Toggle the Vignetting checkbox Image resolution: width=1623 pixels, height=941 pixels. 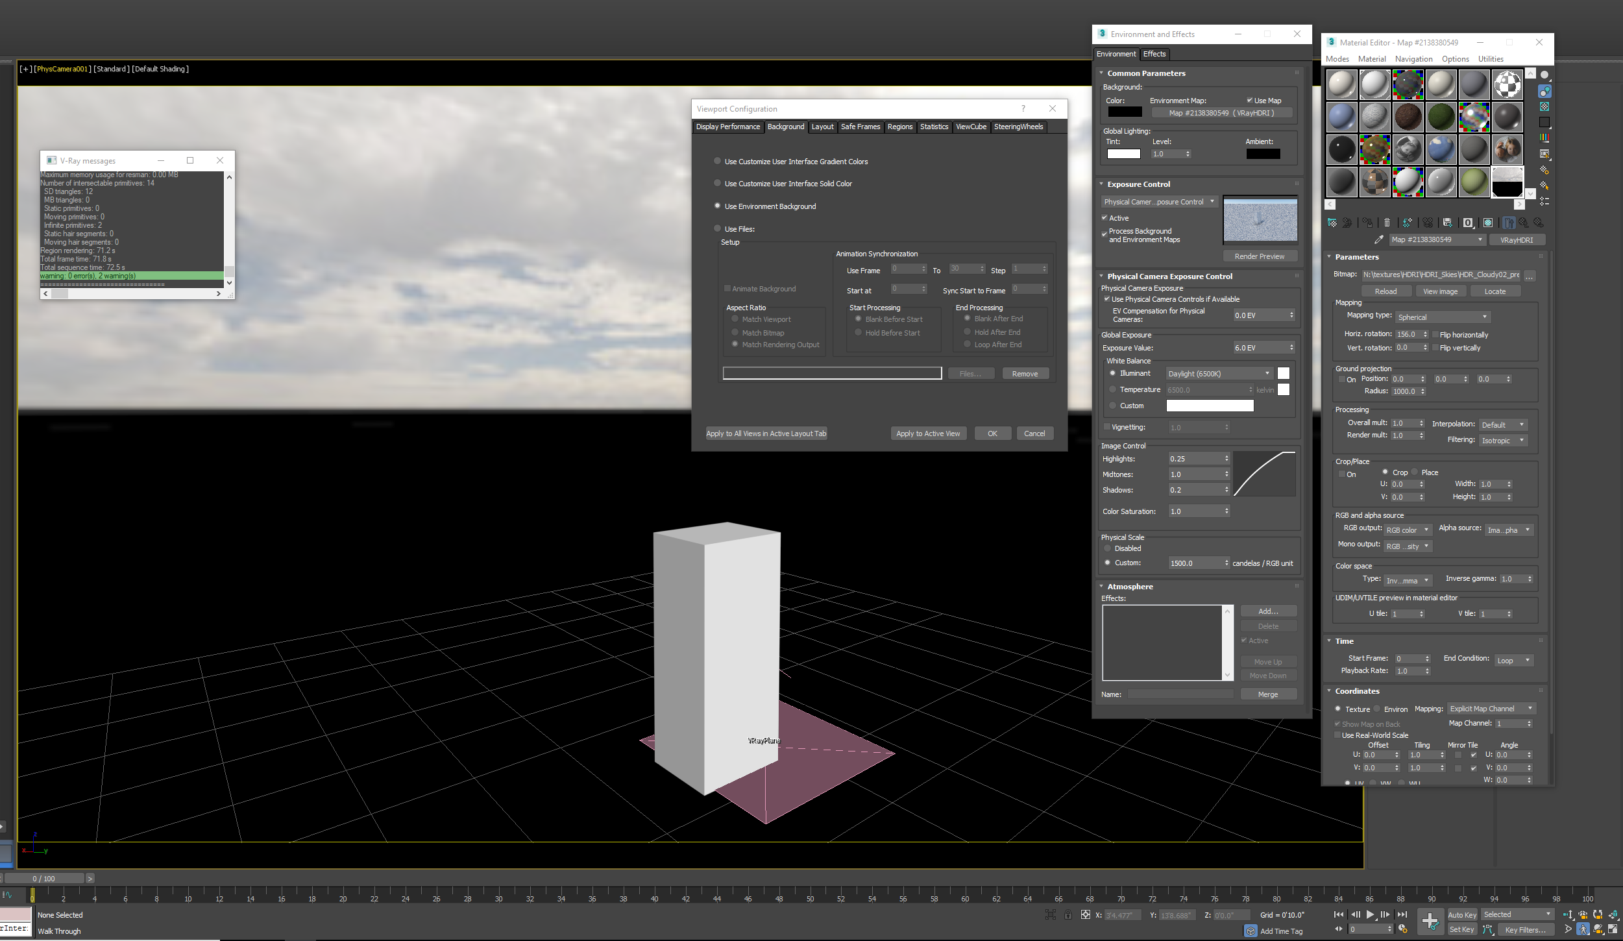(1107, 427)
